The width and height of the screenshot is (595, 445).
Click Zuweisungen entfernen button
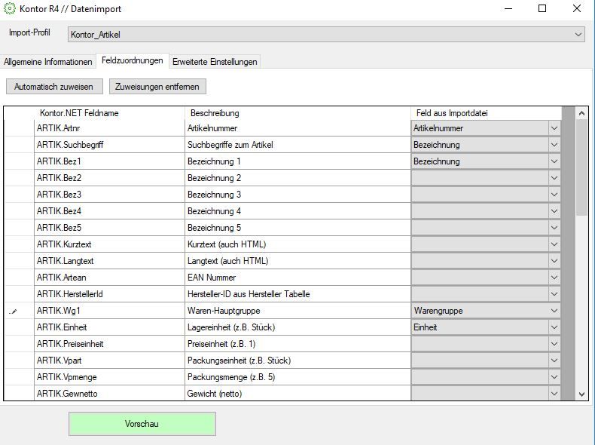click(x=157, y=87)
